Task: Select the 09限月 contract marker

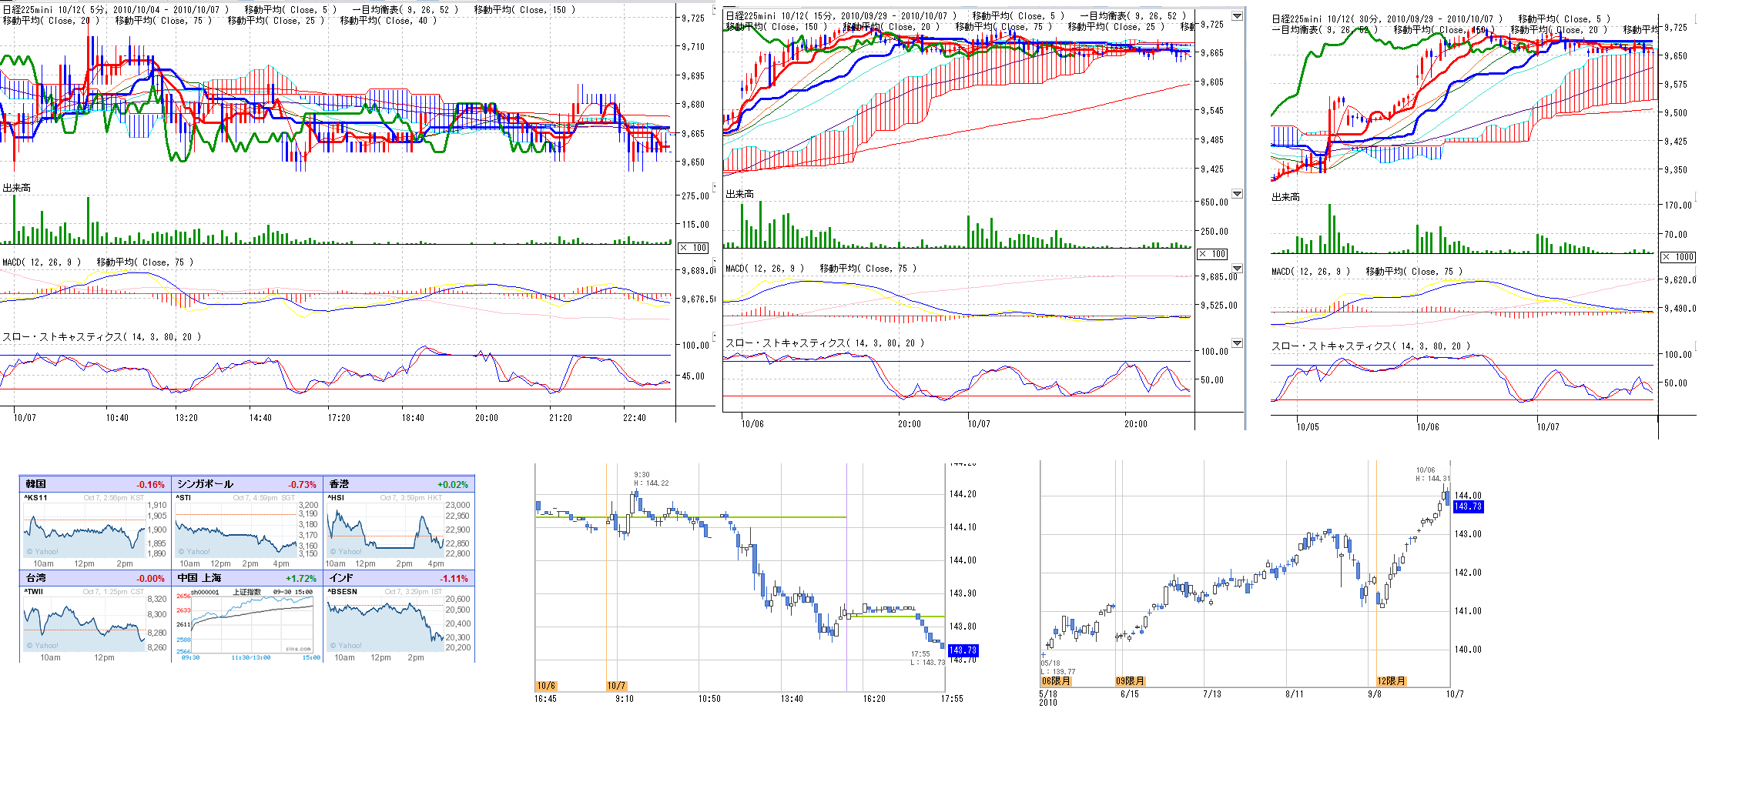Action: pos(1130,681)
